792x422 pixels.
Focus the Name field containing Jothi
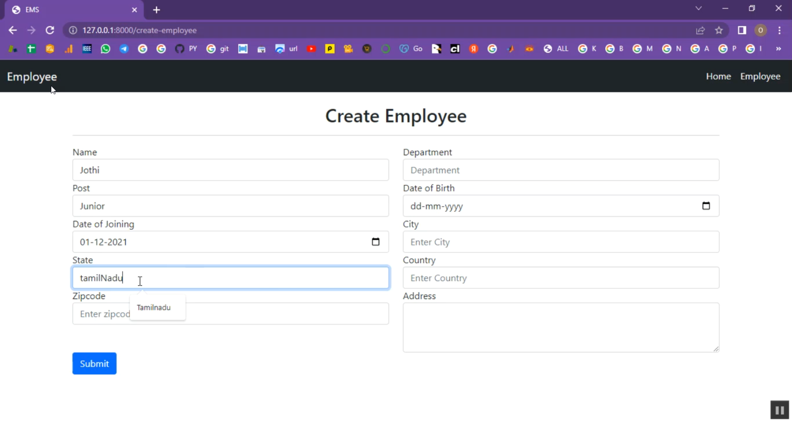(231, 170)
